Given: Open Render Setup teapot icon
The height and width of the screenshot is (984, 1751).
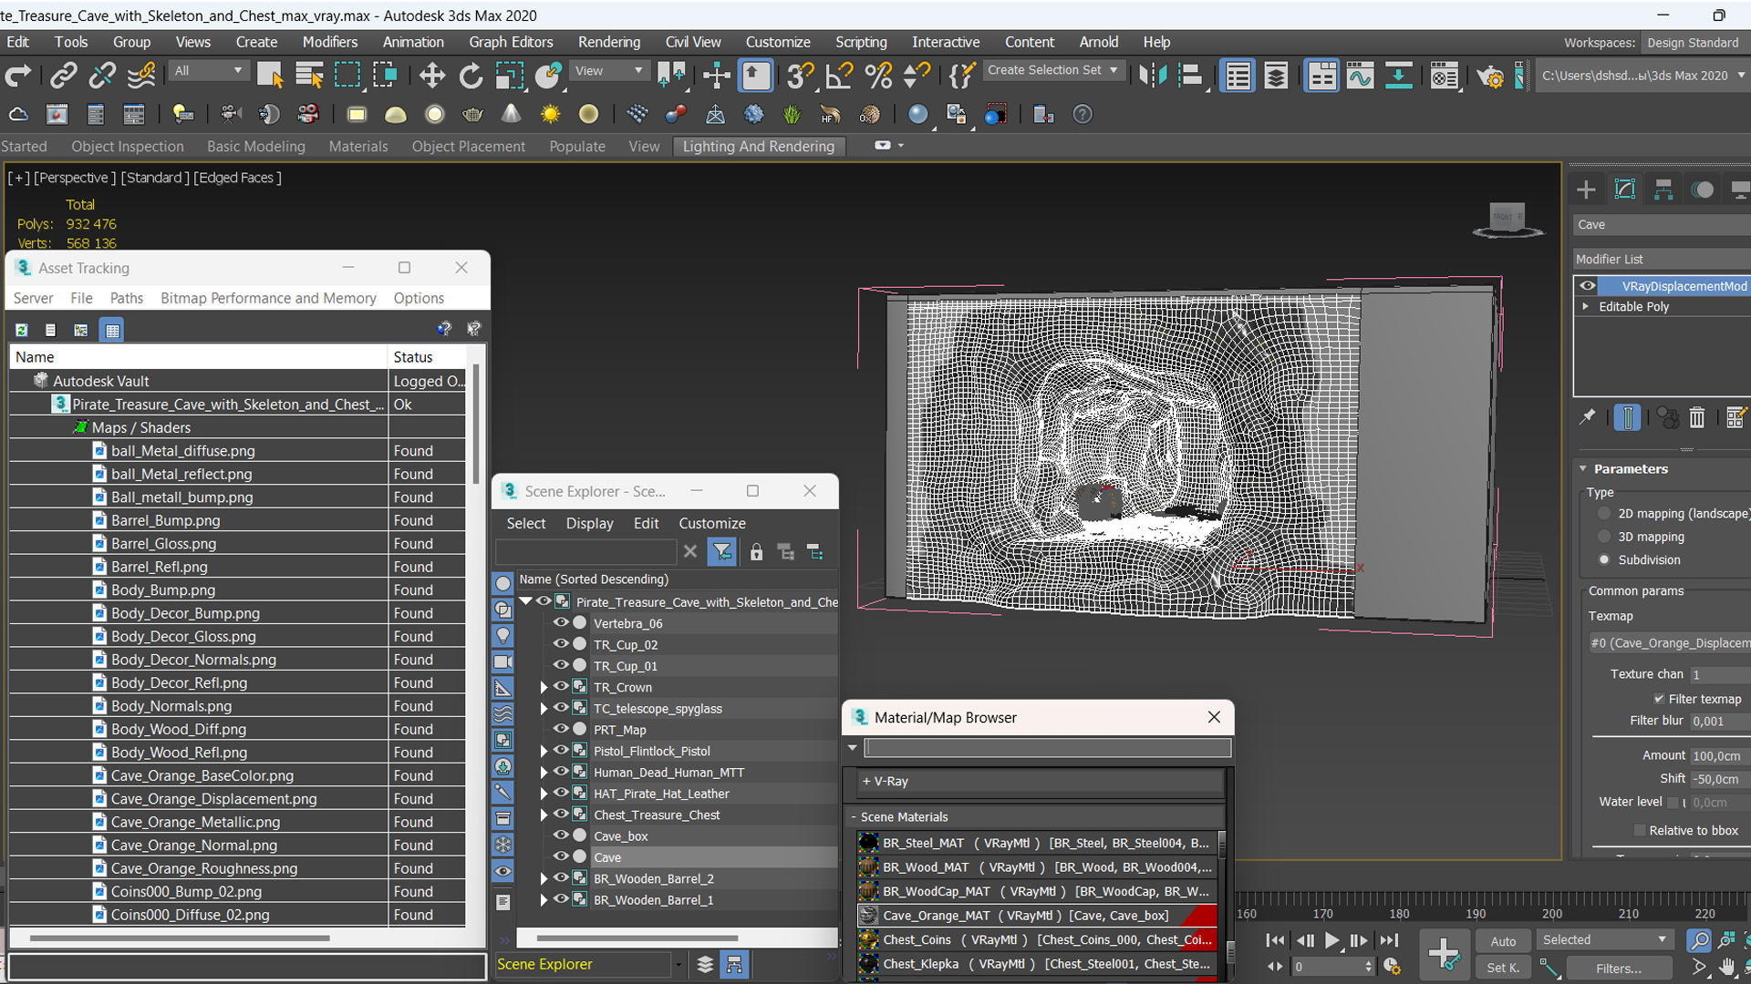Looking at the screenshot, I should click(1490, 76).
